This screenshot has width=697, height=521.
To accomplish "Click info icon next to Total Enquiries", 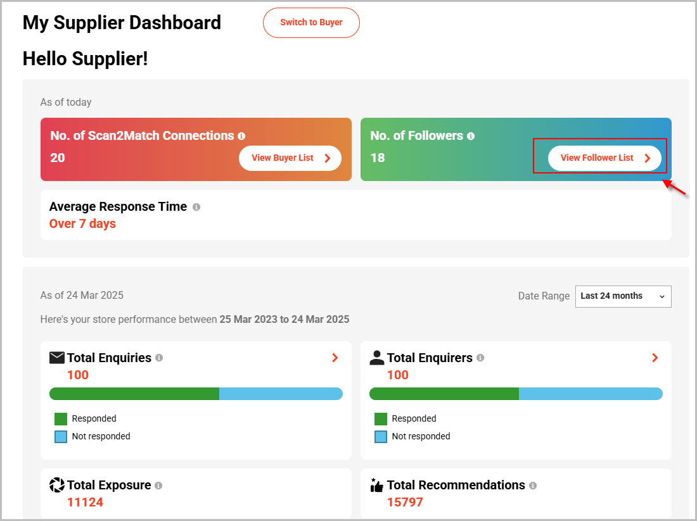I will tap(159, 358).
